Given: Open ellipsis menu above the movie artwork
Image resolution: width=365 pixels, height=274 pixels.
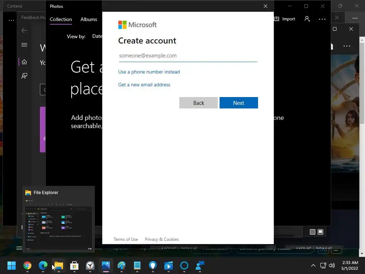Looking at the screenshot, I should point(346,46).
